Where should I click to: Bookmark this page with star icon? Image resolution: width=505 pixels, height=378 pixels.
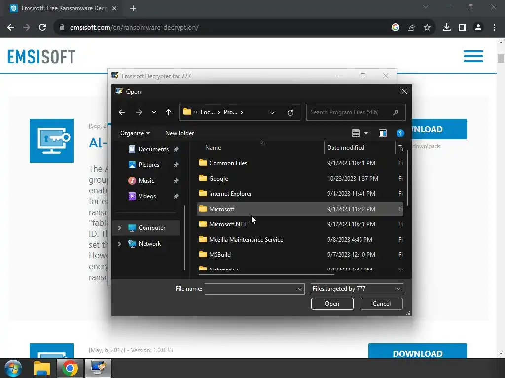(427, 28)
